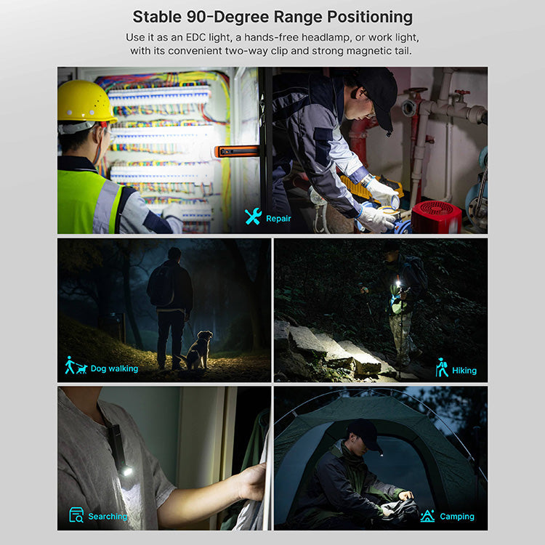Open the dog sitting on the trail
This screenshot has width=545, height=545.
196,350
